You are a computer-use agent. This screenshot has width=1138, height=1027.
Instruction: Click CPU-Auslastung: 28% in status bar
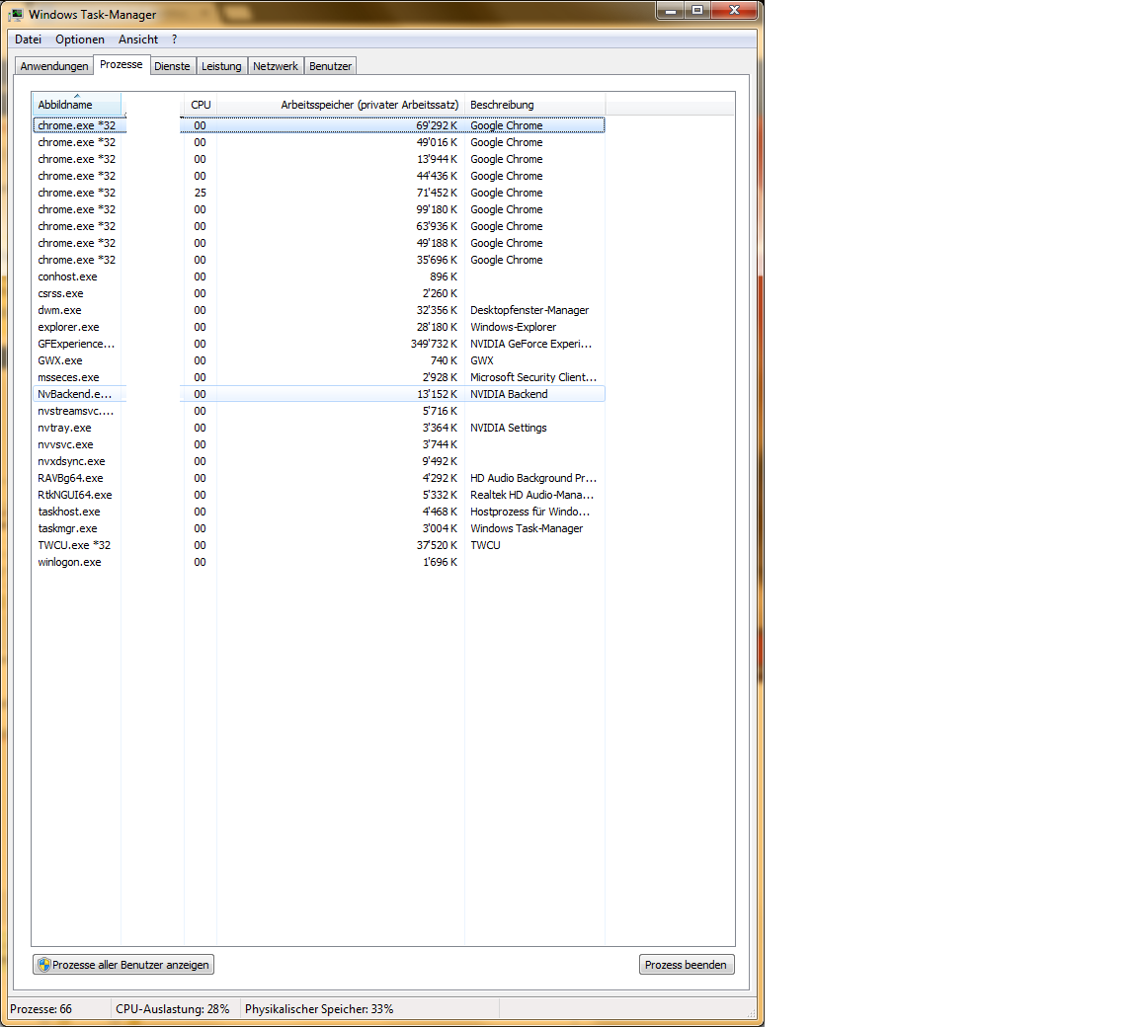tap(173, 1009)
